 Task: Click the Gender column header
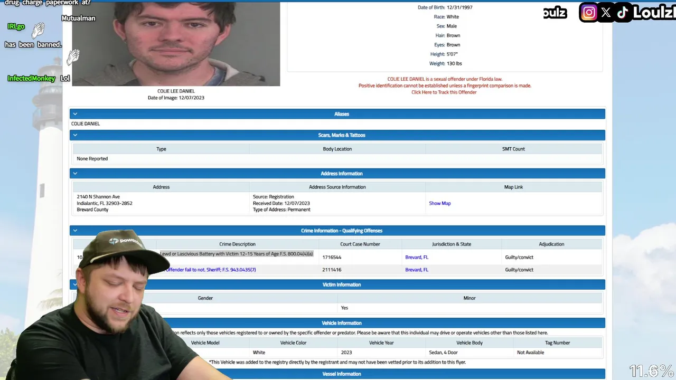coord(205,298)
